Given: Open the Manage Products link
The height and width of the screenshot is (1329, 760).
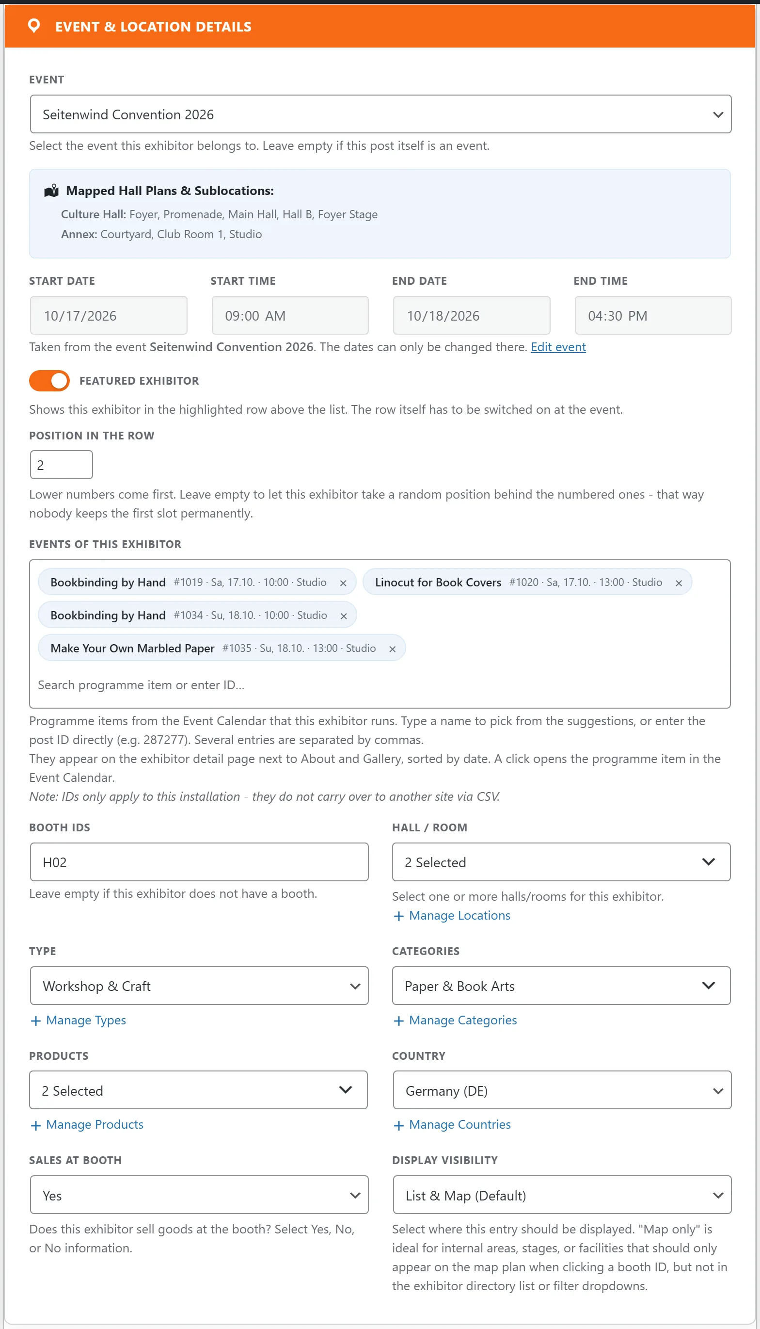Looking at the screenshot, I should [95, 1124].
